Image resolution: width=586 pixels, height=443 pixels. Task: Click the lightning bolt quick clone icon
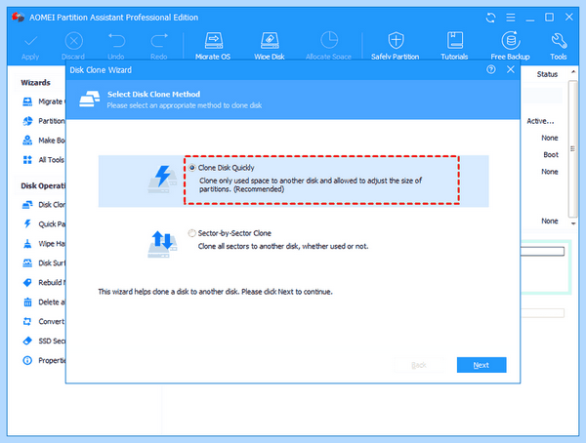162,179
